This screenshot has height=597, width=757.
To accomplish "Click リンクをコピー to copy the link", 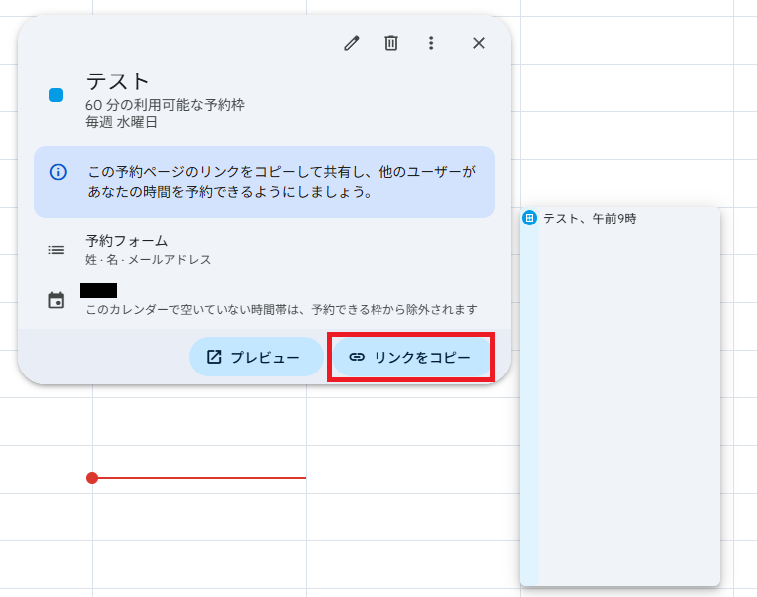I will 411,357.
